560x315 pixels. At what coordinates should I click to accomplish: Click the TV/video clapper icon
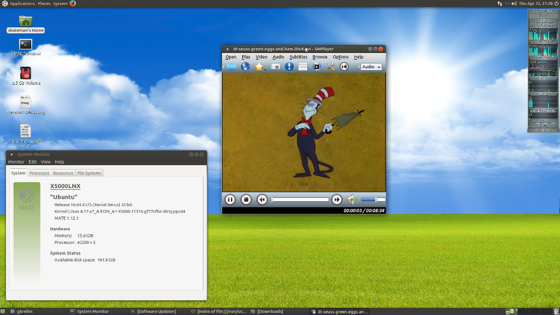317,67
